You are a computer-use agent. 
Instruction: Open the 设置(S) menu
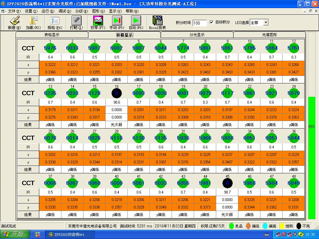[31, 11]
